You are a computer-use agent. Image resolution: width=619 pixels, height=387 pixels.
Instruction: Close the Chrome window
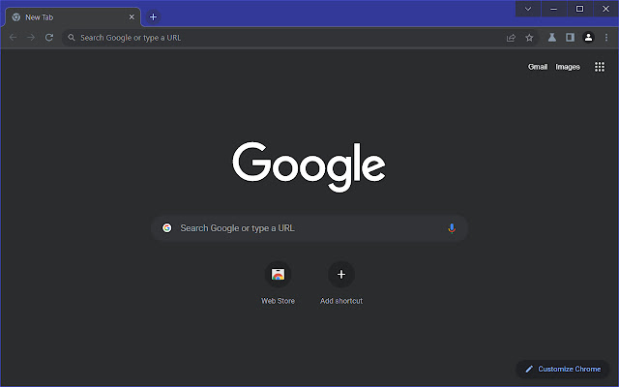[605, 9]
